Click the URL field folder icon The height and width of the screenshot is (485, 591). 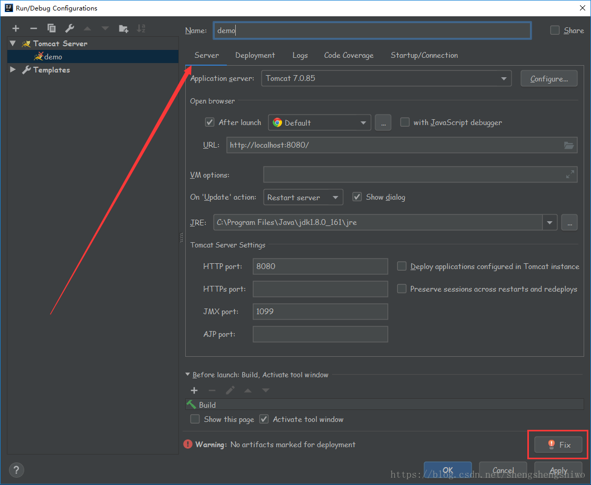tap(569, 145)
